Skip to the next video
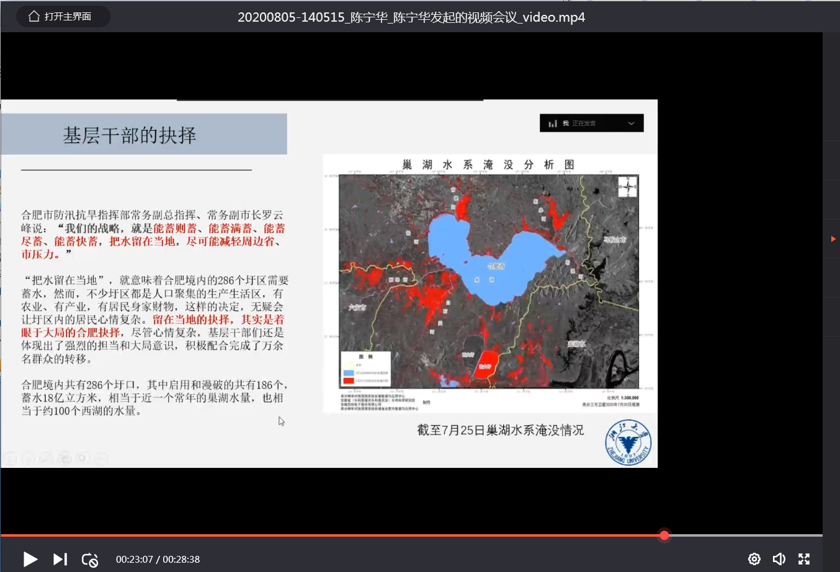 coord(60,559)
